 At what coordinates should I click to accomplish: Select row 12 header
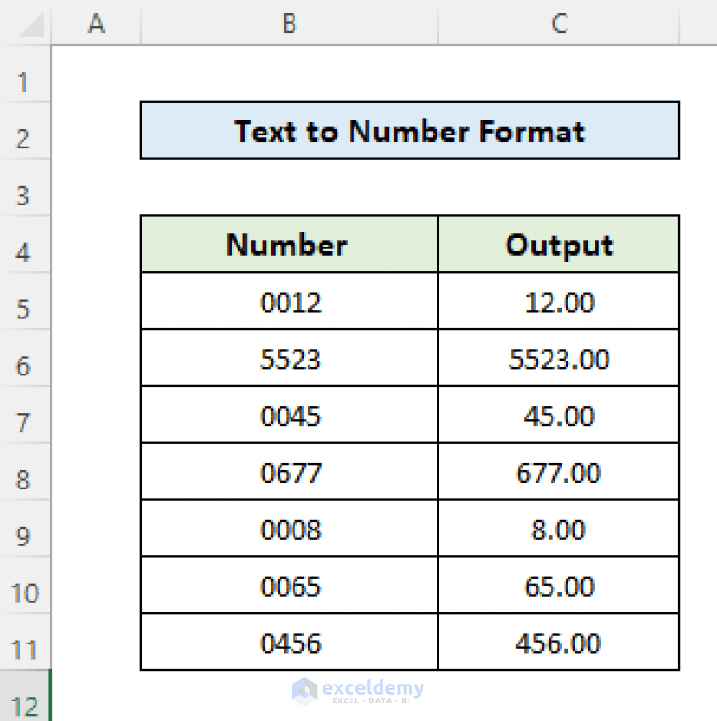(x=25, y=696)
